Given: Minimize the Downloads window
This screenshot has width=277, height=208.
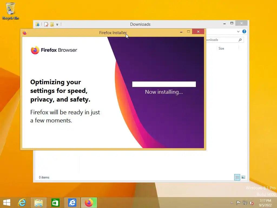Looking at the screenshot, I should click(224, 23).
